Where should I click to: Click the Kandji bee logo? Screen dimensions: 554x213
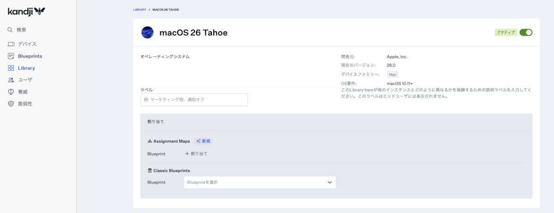(26, 12)
